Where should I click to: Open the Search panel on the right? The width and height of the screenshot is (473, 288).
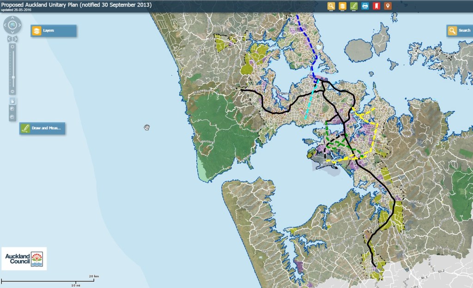(458, 31)
